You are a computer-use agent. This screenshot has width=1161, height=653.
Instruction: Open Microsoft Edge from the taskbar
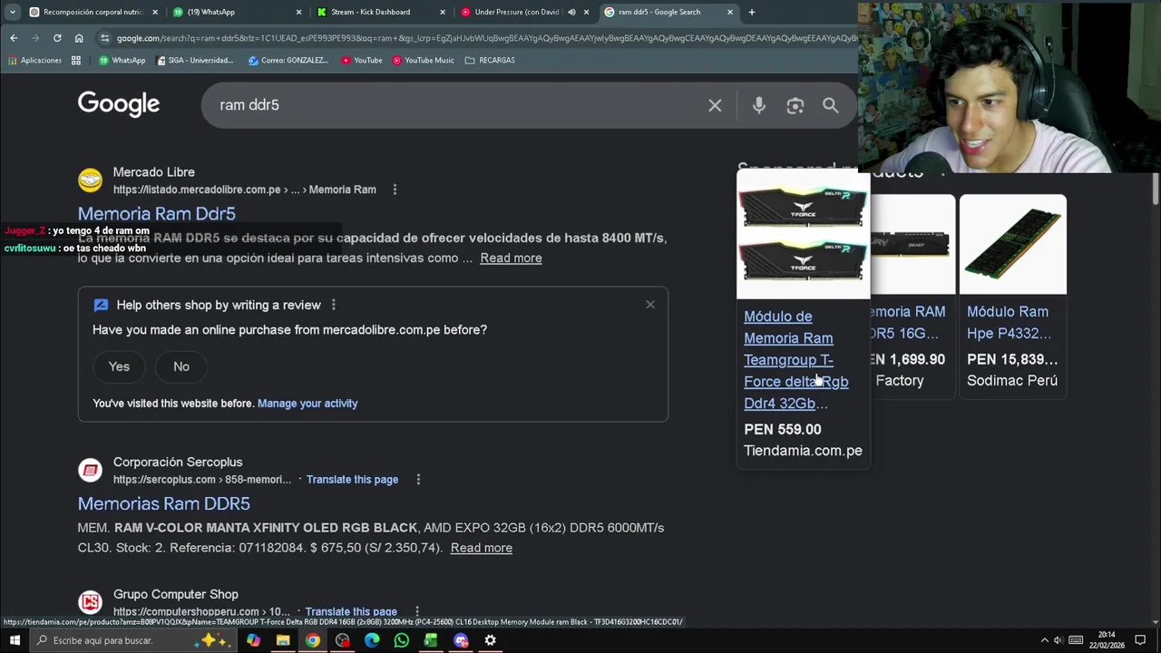pyautogui.click(x=372, y=640)
